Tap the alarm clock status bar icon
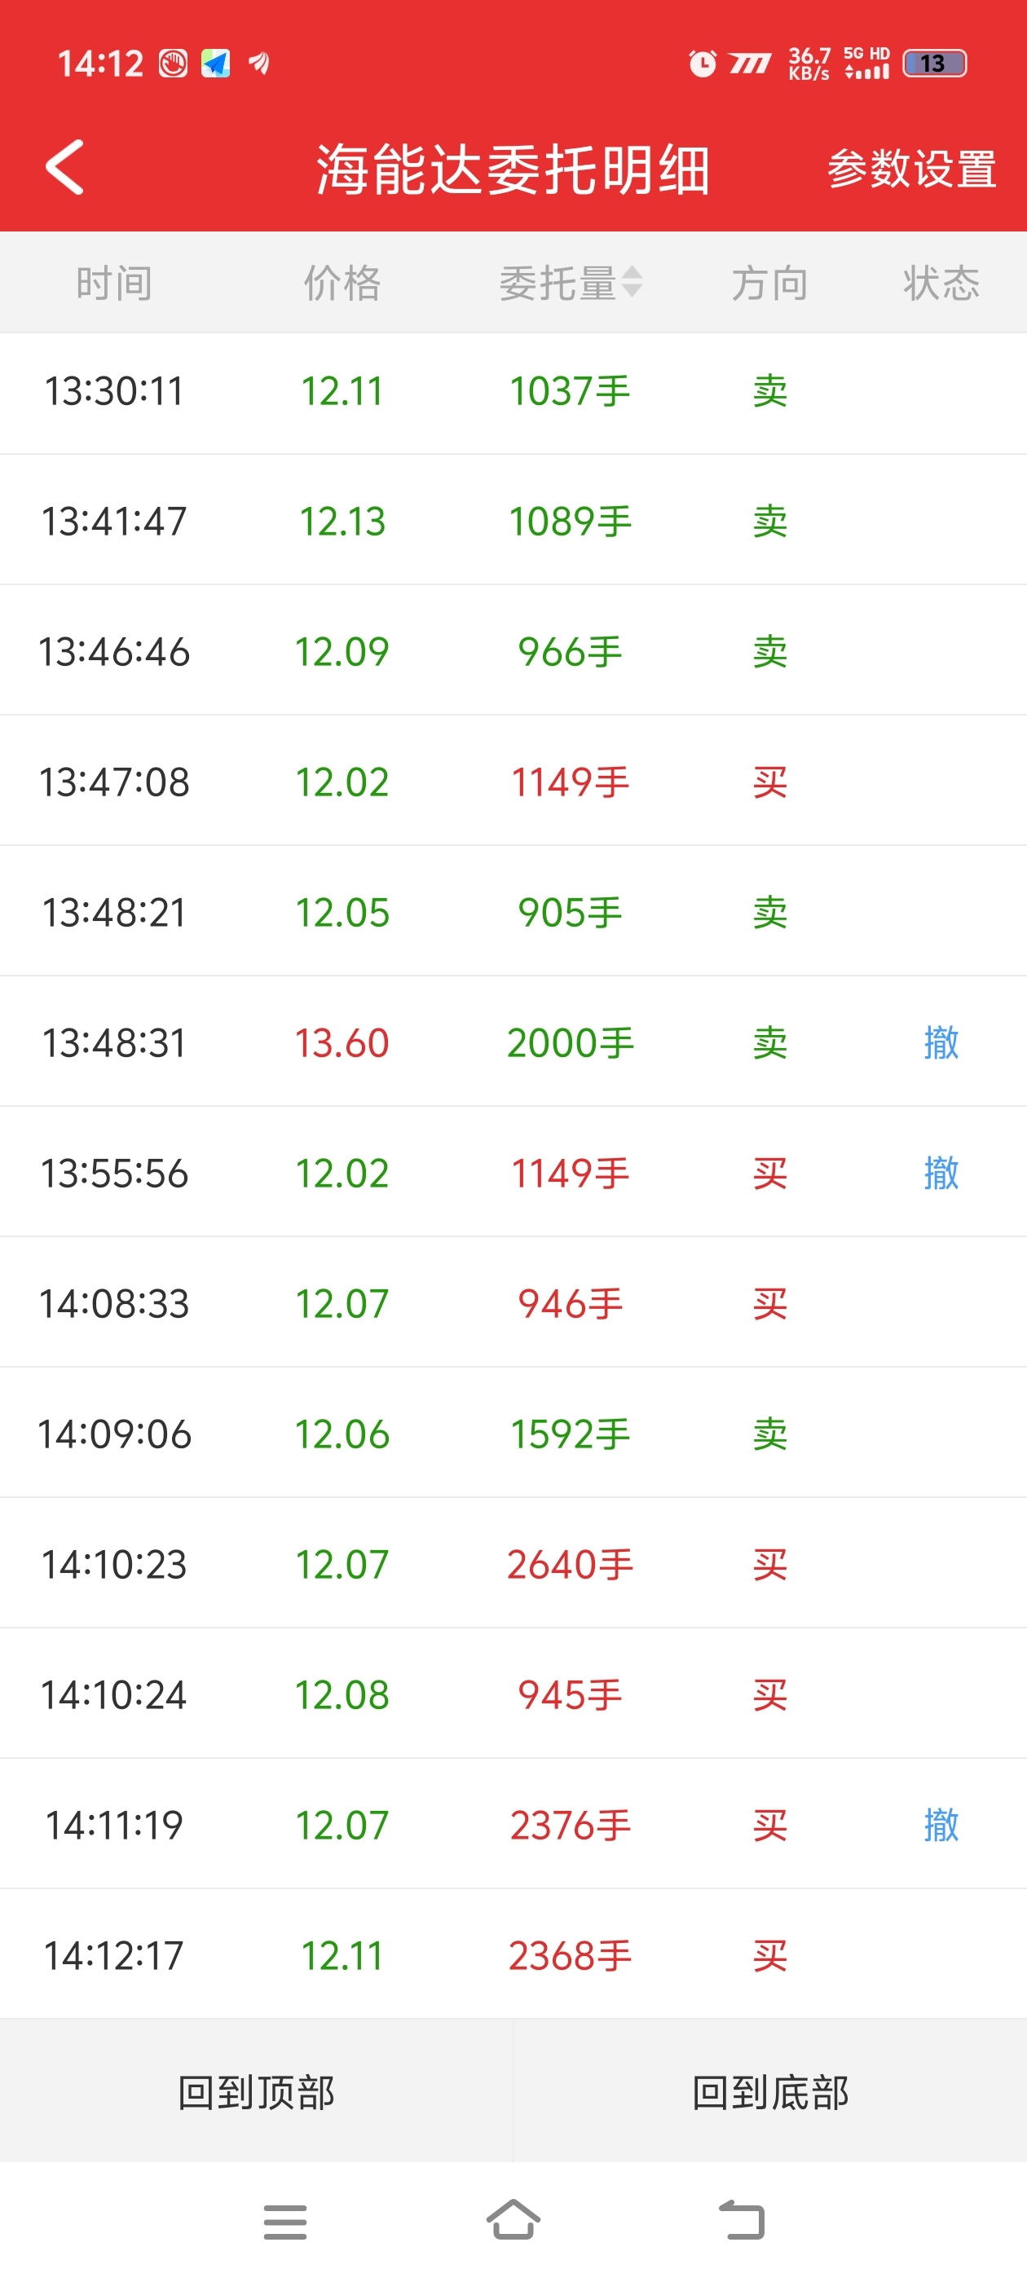Viewport: 1027px width, 2282px height. click(703, 63)
